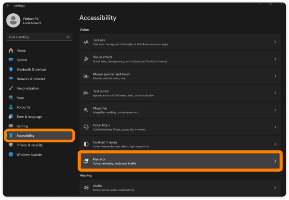This screenshot has height=200, width=289.
Task: Open Windows Update page
Action: (39, 154)
